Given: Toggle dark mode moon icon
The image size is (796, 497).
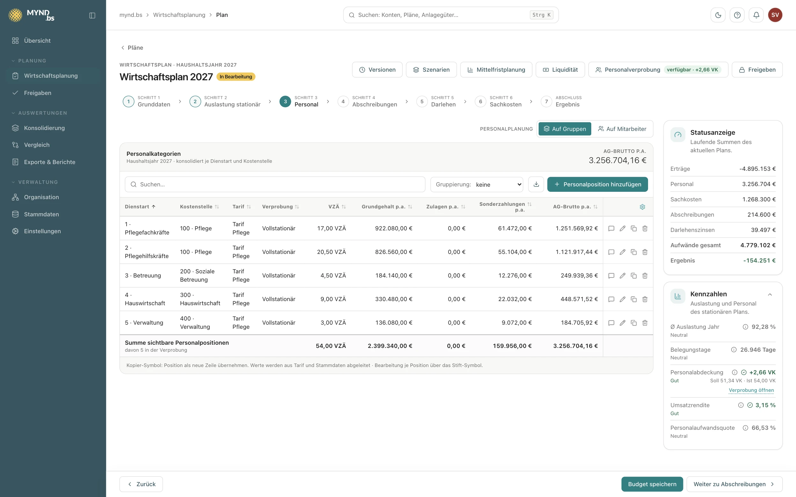Looking at the screenshot, I should pos(718,15).
